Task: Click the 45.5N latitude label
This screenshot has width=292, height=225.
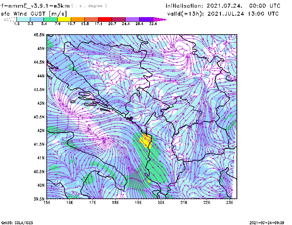Action: click(39, 35)
